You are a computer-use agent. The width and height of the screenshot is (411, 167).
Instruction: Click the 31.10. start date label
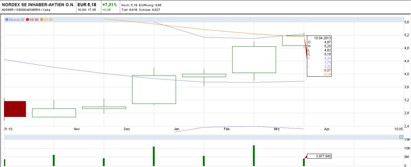pyautogui.click(x=8, y=129)
